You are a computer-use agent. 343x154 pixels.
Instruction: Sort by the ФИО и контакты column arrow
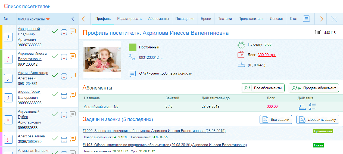pyautogui.click(x=48, y=19)
